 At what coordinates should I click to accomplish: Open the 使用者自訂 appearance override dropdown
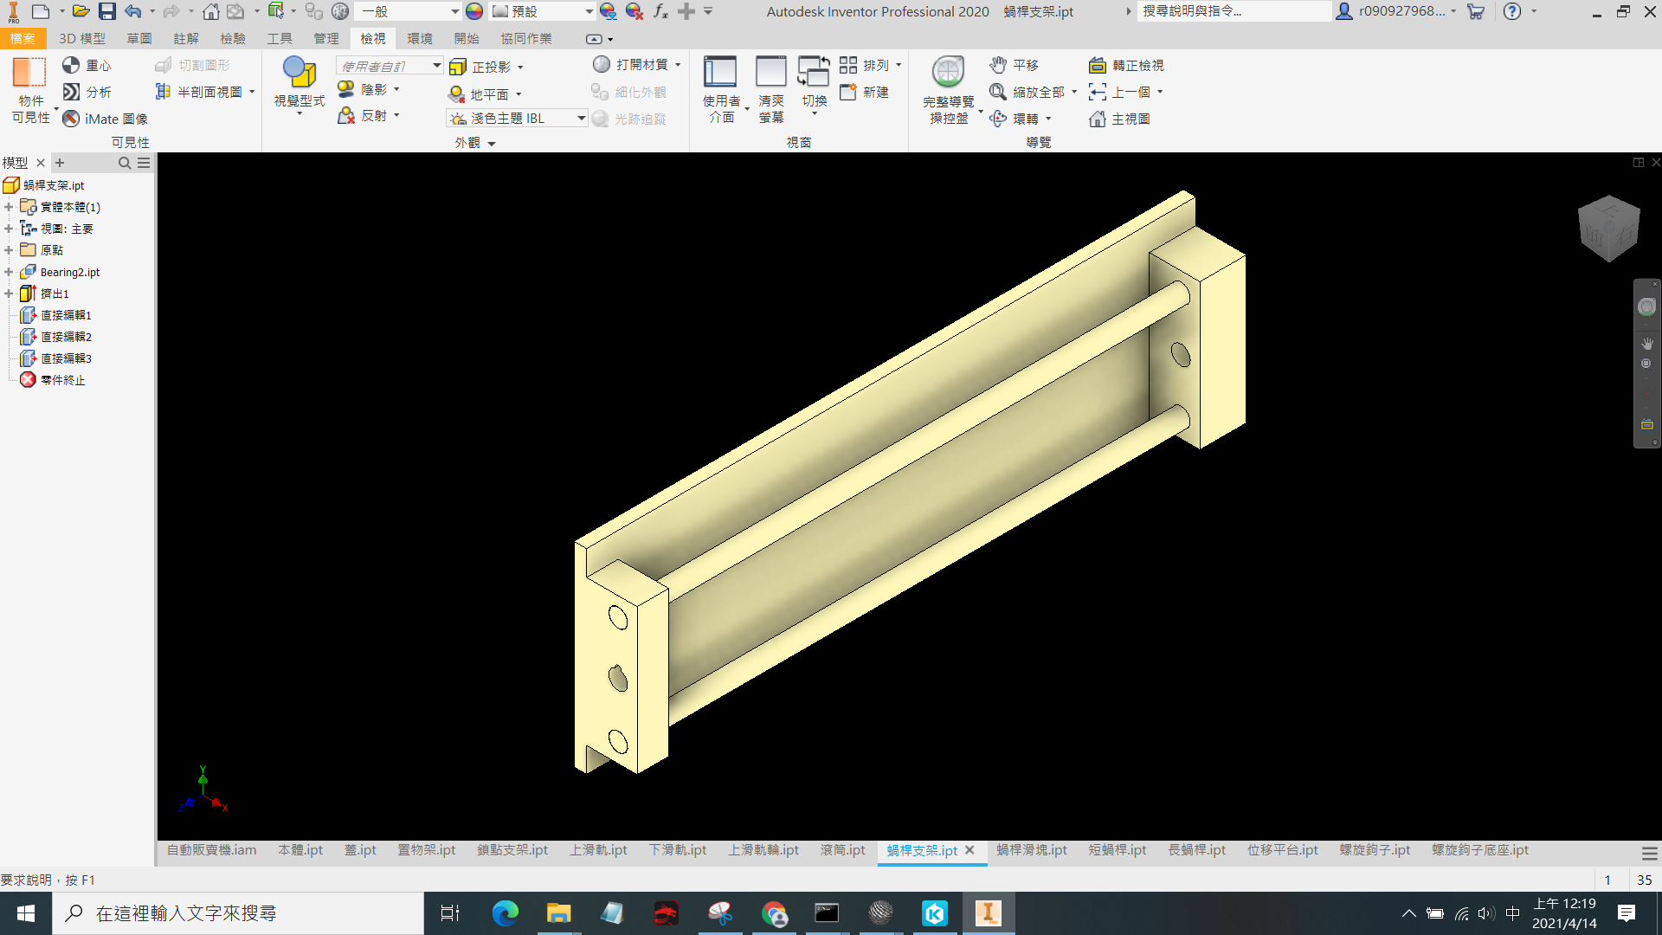[436, 66]
